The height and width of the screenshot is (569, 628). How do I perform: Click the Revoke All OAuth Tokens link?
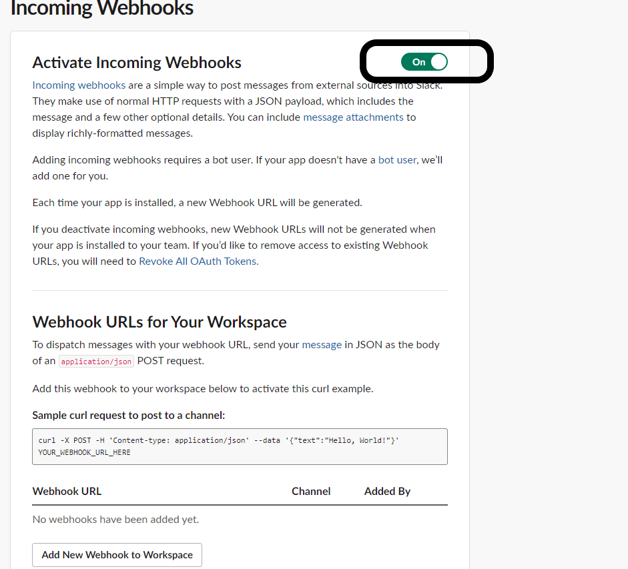pos(199,261)
